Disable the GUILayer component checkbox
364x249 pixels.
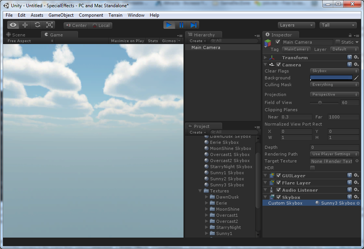(279, 175)
